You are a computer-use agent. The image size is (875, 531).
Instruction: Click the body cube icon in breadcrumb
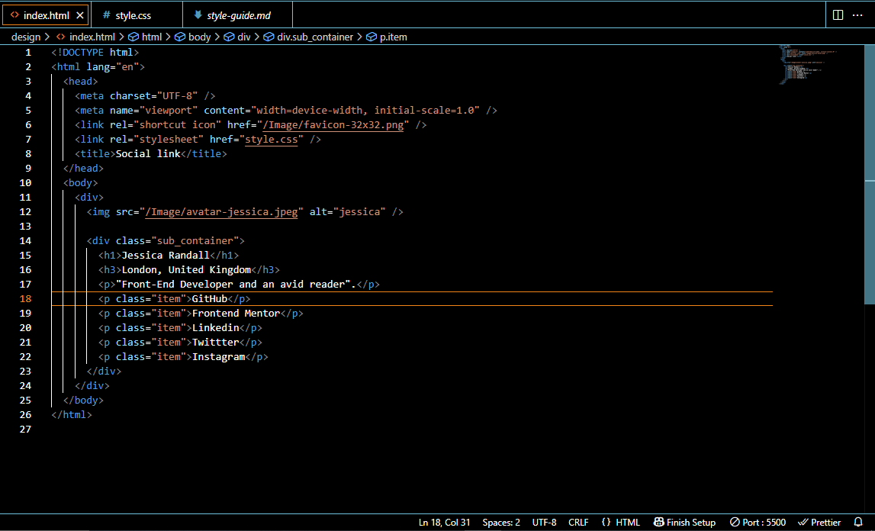point(180,37)
